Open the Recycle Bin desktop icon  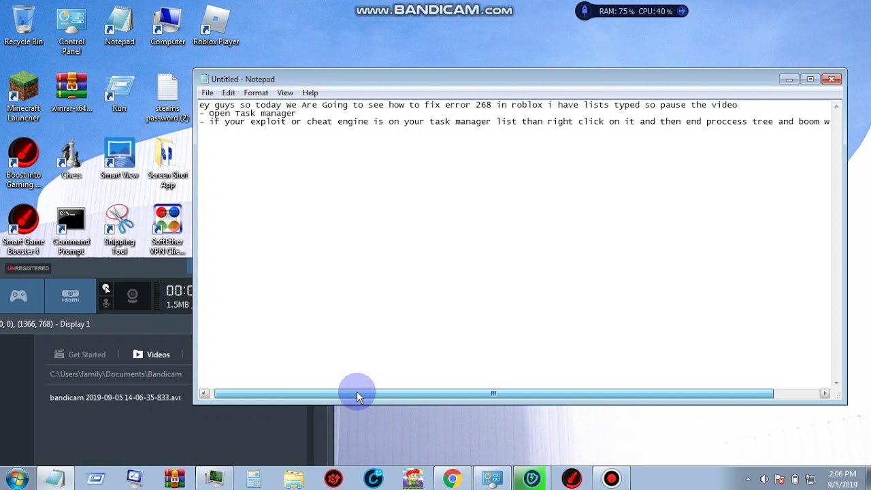click(23, 26)
